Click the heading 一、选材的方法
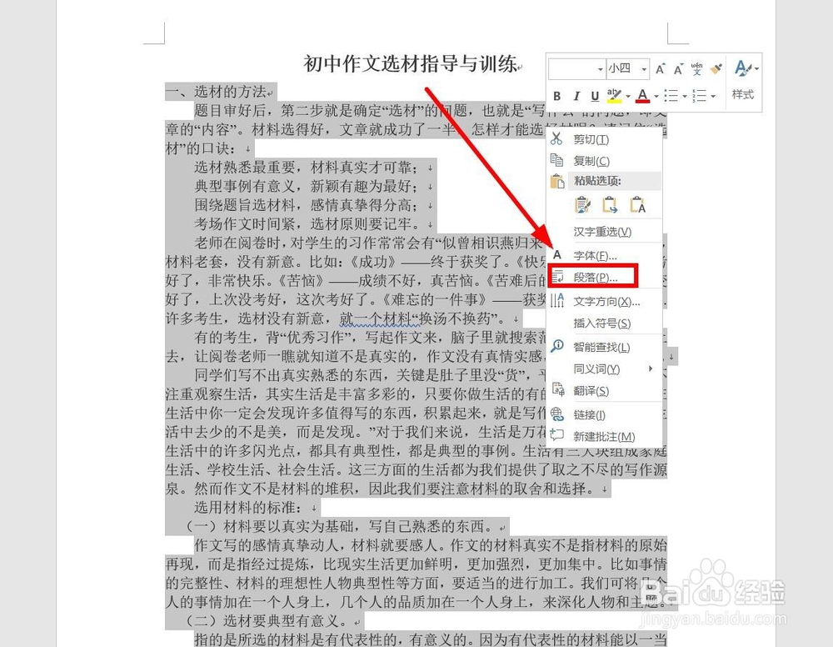The image size is (833, 647). pyautogui.click(x=216, y=92)
